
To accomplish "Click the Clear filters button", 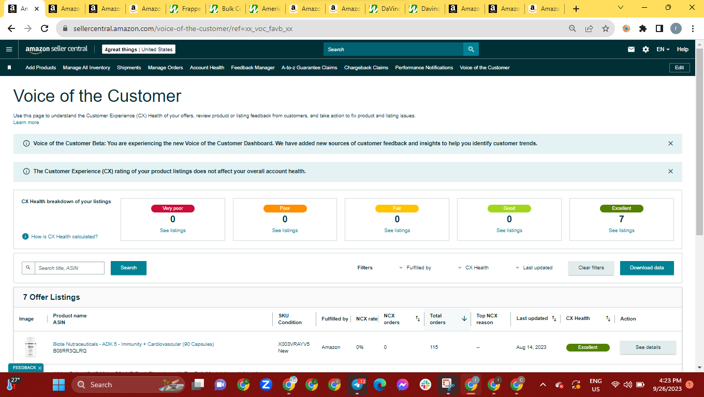I will pos(591,268).
